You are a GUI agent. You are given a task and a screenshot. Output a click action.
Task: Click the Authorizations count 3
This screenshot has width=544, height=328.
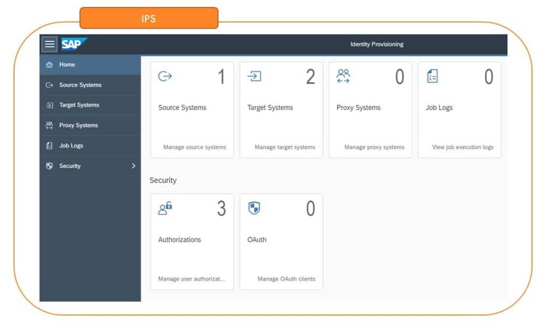tap(222, 209)
